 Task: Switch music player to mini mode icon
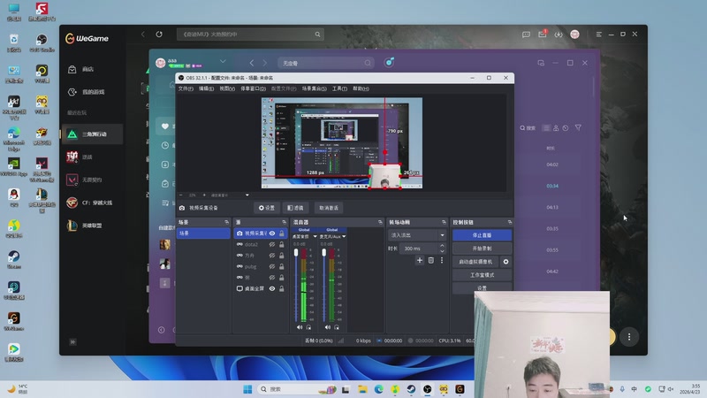click(x=541, y=63)
